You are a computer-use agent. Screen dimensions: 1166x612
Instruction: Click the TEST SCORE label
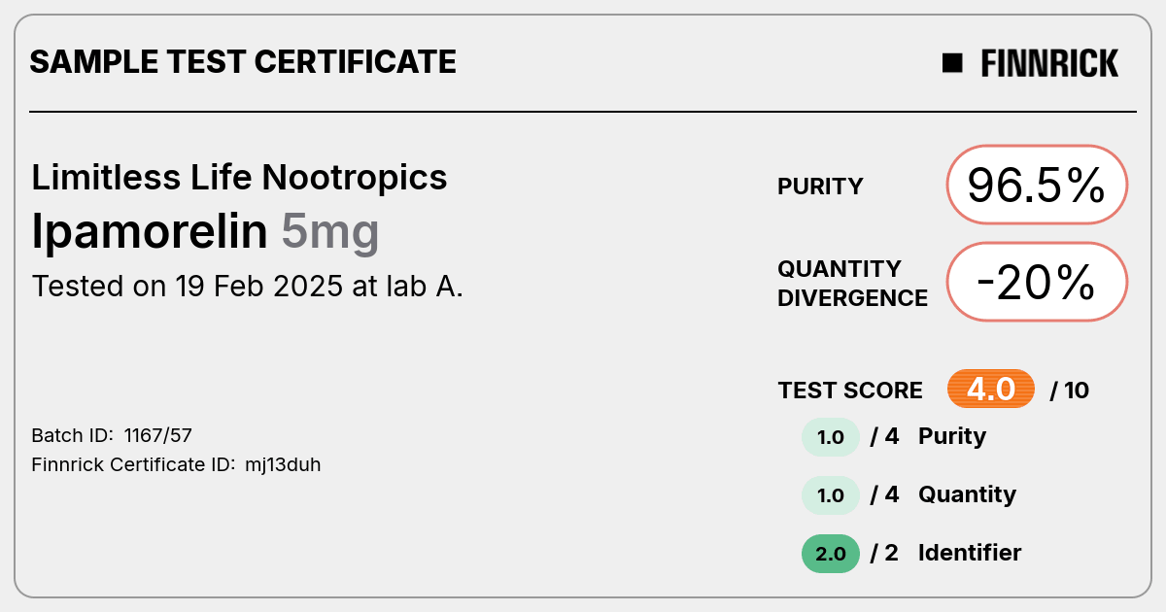pos(850,391)
